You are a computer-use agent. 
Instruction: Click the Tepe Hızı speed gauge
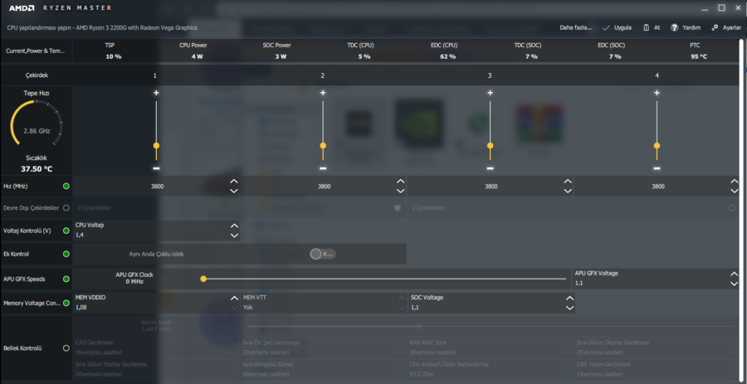pos(37,124)
